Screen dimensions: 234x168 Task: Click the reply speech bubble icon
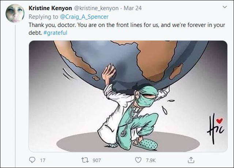tap(32, 160)
